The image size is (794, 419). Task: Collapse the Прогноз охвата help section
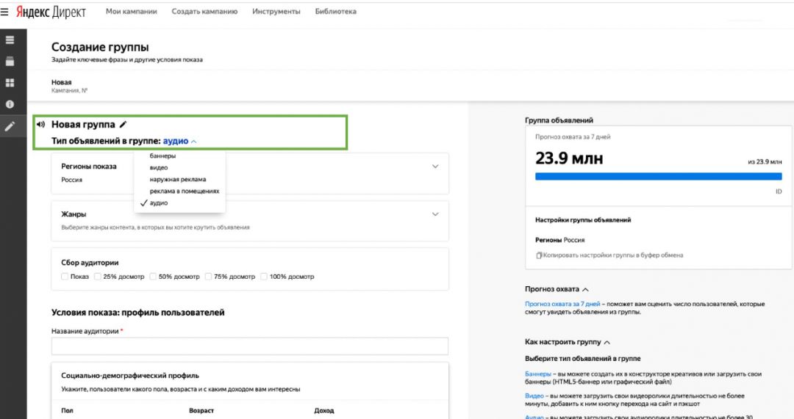585,290
